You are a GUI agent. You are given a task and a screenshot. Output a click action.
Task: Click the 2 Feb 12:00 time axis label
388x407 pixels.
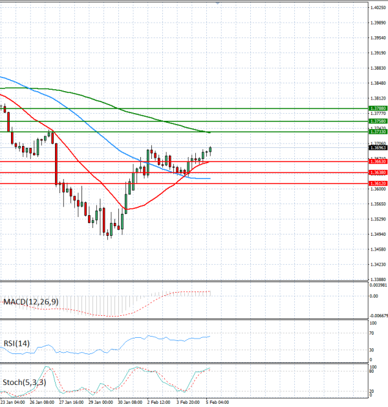coord(158,402)
